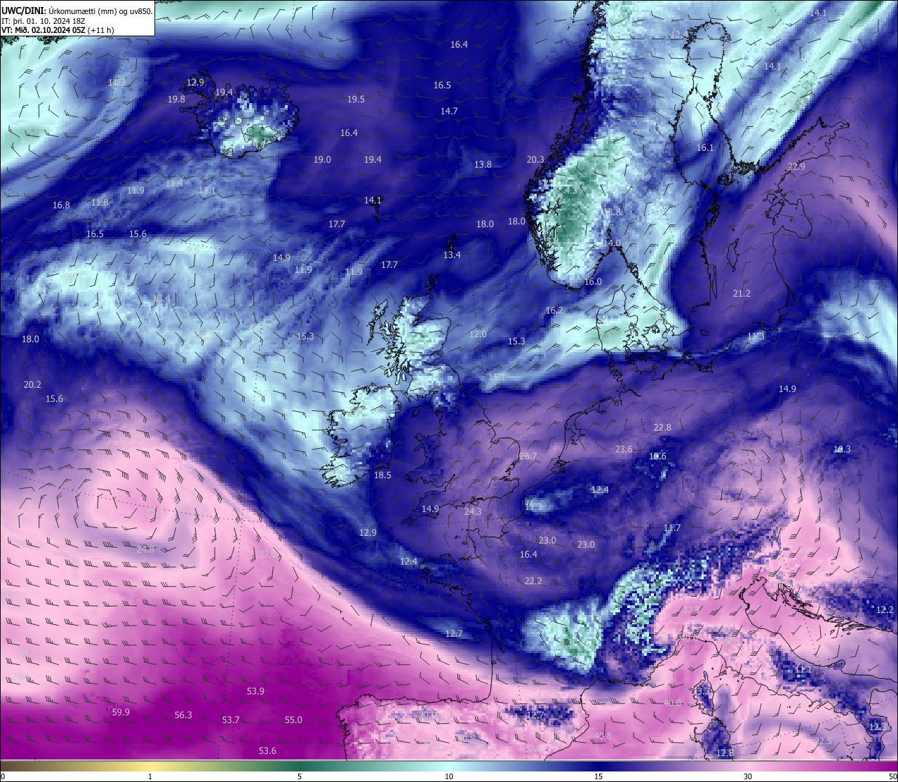Click the 55.0 value near Iberian coast
Image resolution: width=898 pixels, height=782 pixels.
click(293, 720)
